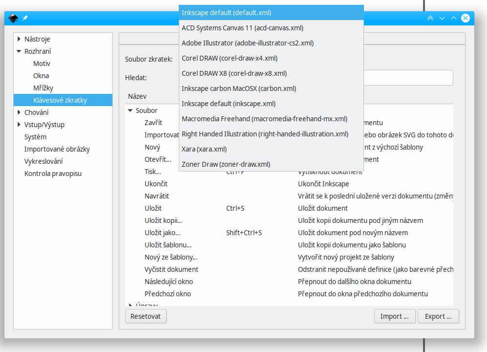Collapse the Rozhraní tree section

pyautogui.click(x=19, y=51)
